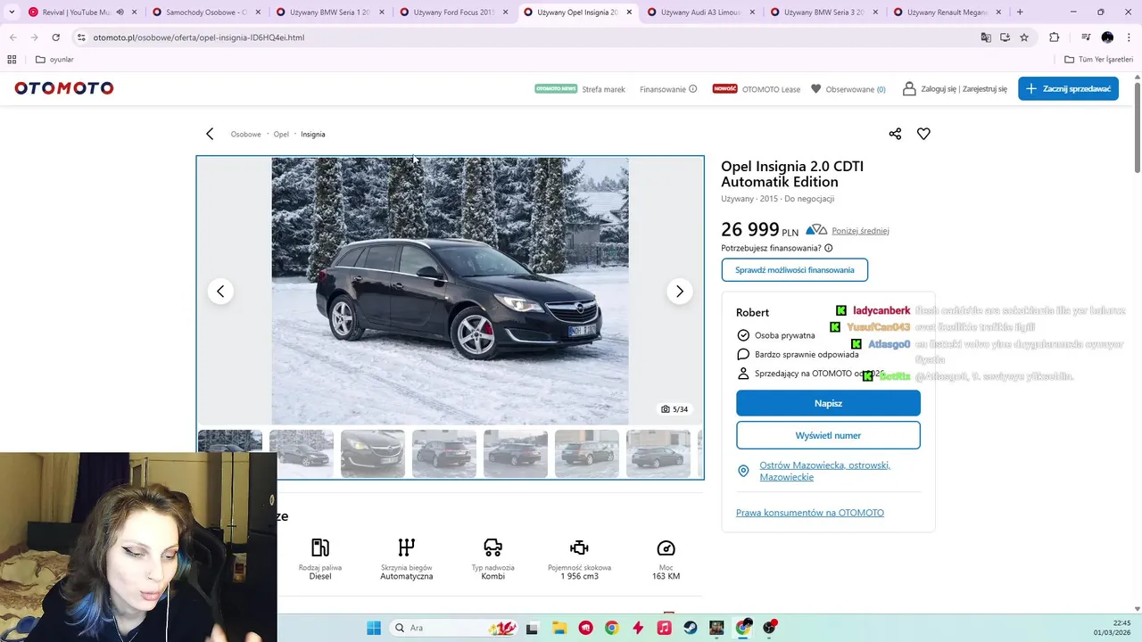Go to Opel breadcrumb
1142x642 pixels.
pos(281,134)
